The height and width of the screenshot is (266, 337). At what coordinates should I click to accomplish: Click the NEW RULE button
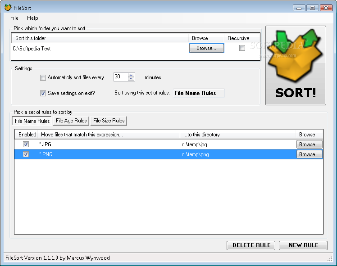(303, 245)
